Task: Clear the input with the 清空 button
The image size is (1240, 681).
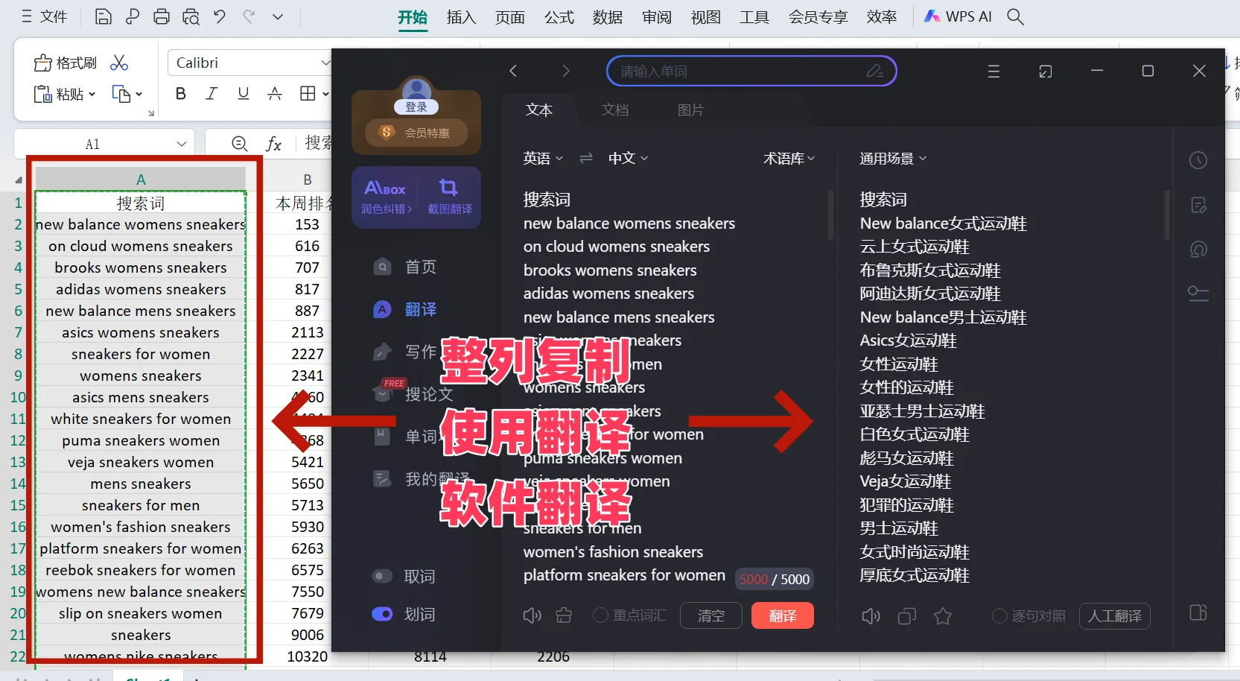Action: coord(710,615)
